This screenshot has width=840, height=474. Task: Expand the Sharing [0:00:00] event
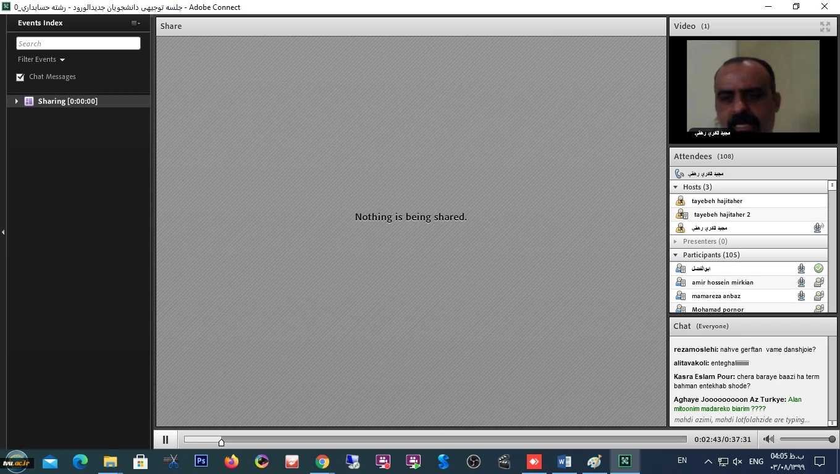pos(17,101)
